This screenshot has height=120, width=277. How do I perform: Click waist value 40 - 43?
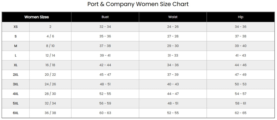tap(173, 84)
